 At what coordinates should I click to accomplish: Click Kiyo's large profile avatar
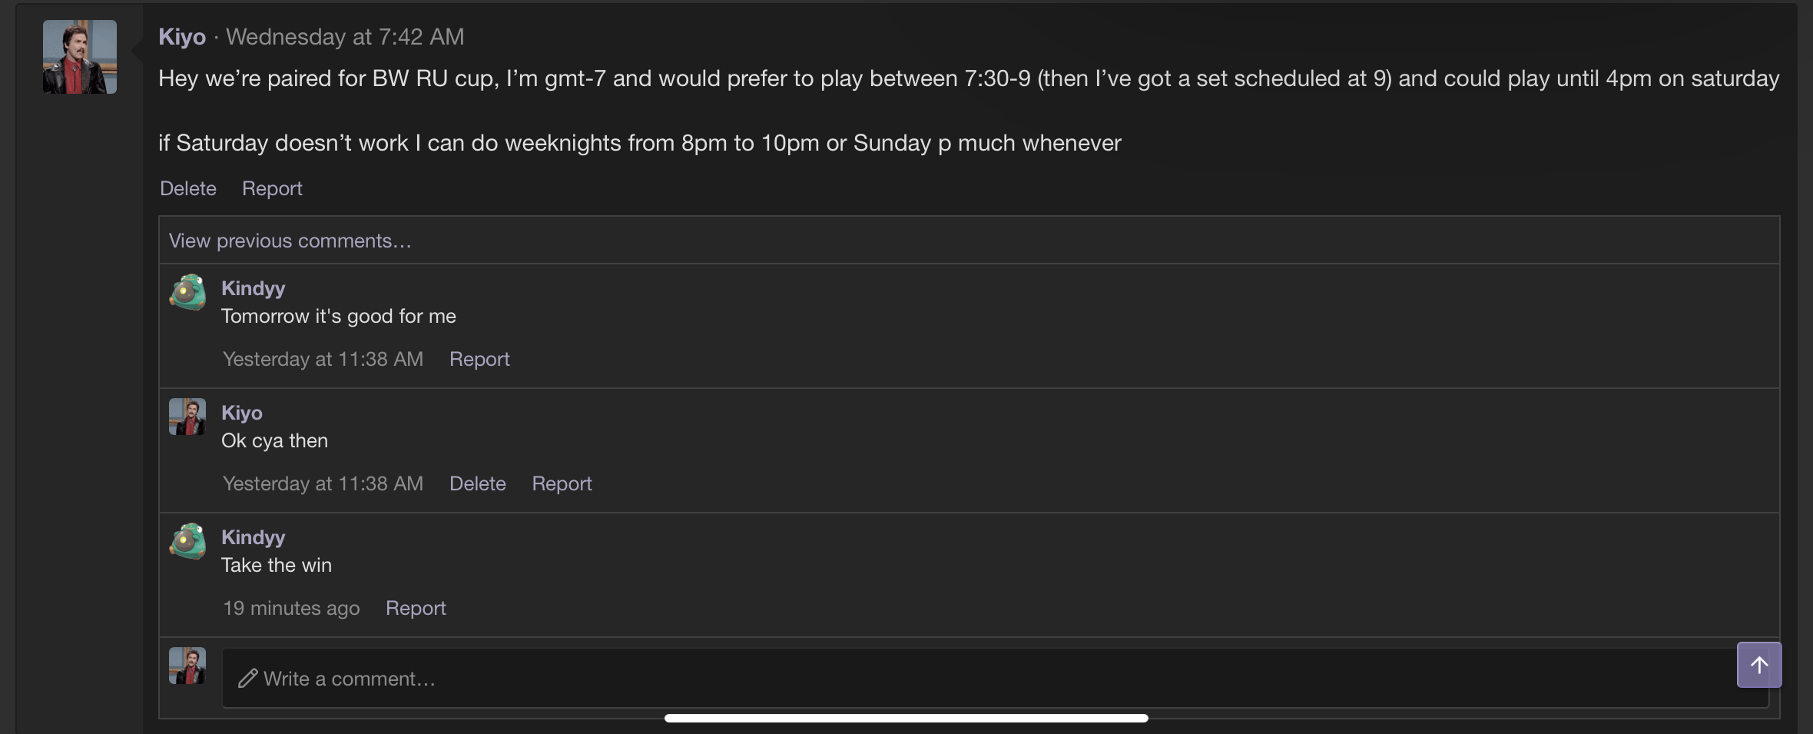click(x=80, y=57)
